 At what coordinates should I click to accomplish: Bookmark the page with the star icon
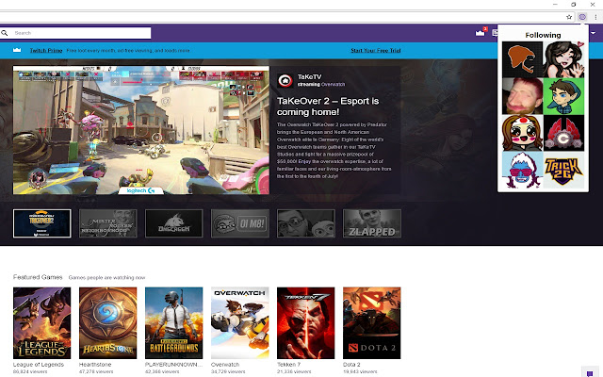click(569, 17)
